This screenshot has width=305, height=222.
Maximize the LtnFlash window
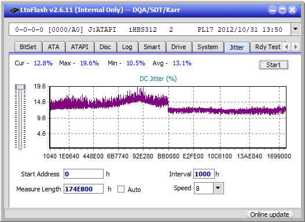(x=282, y=10)
